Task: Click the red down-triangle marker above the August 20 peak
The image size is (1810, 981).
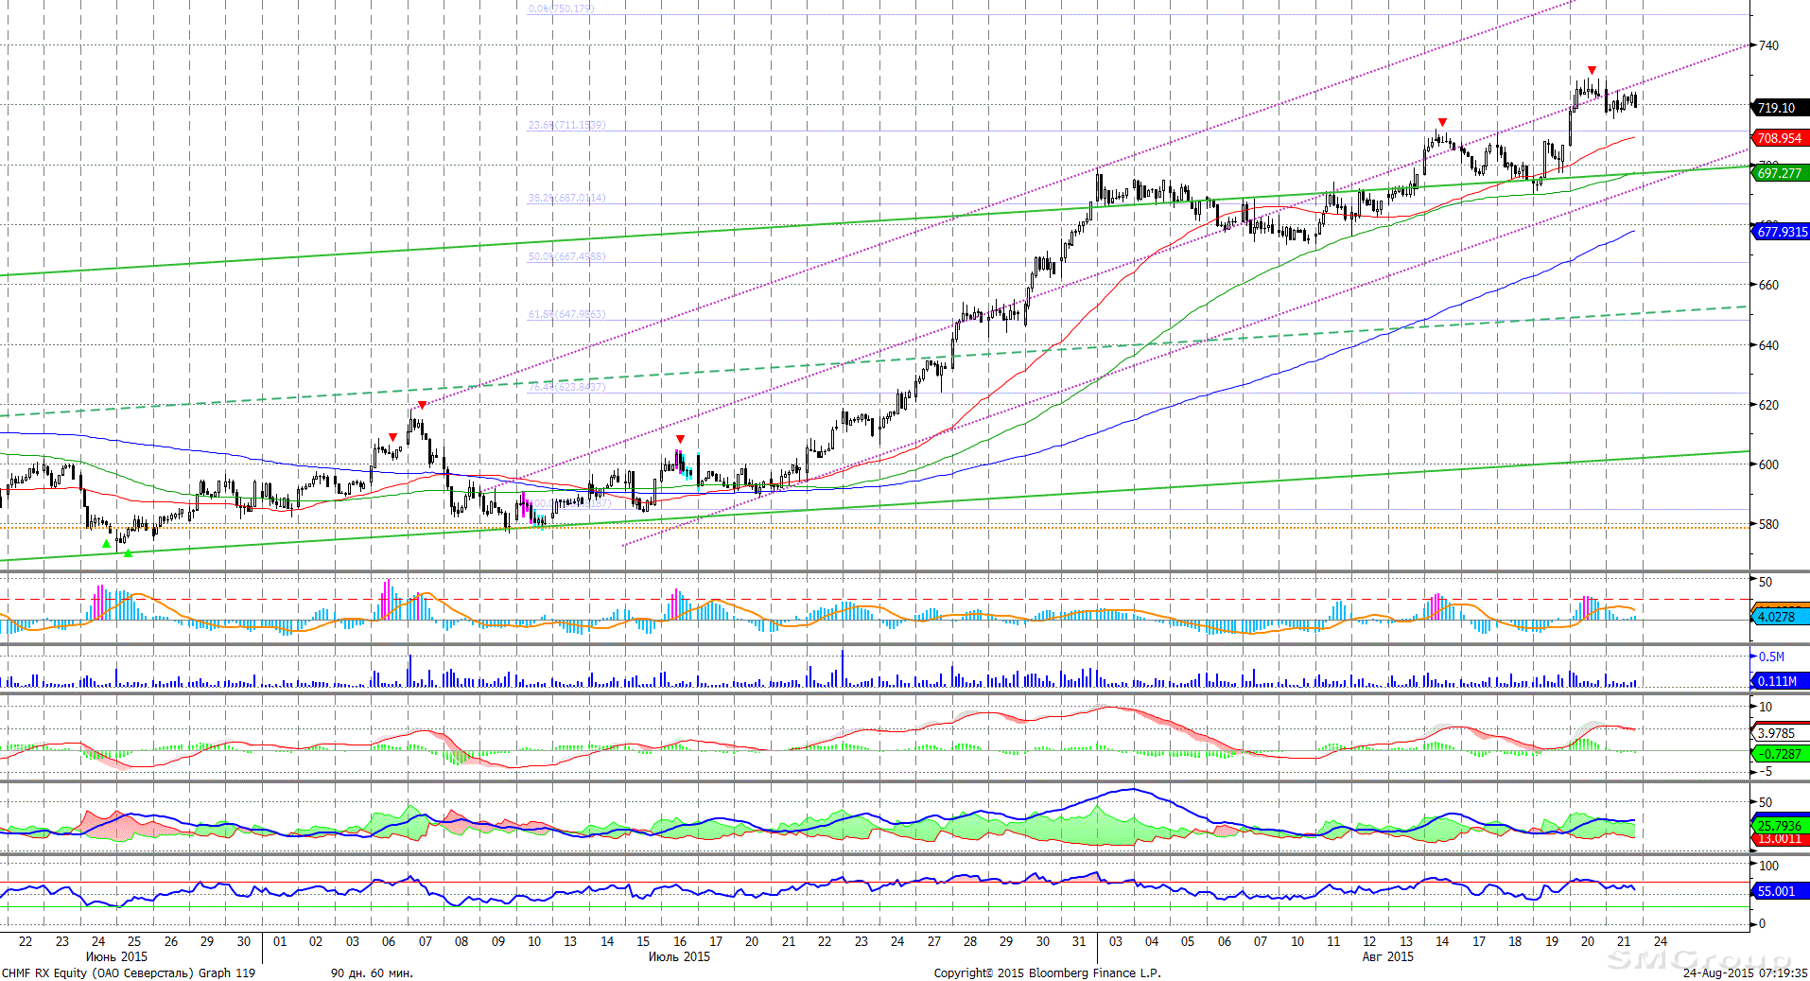Action: pos(1592,70)
